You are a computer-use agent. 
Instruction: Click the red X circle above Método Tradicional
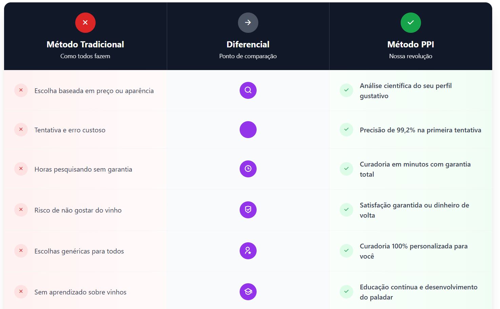pyautogui.click(x=85, y=23)
